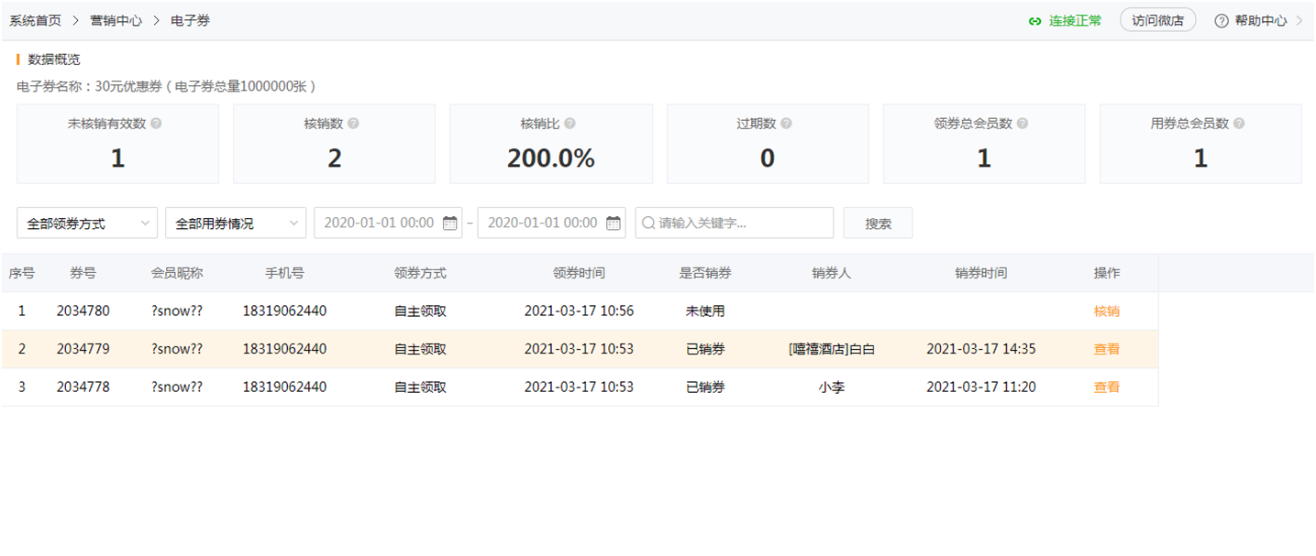Screen dimensions: 1316x556
Task: Click help icon beside 过期数
Action: click(786, 124)
